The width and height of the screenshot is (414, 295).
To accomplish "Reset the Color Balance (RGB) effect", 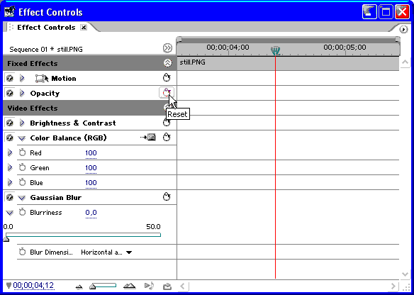I will (x=167, y=138).
